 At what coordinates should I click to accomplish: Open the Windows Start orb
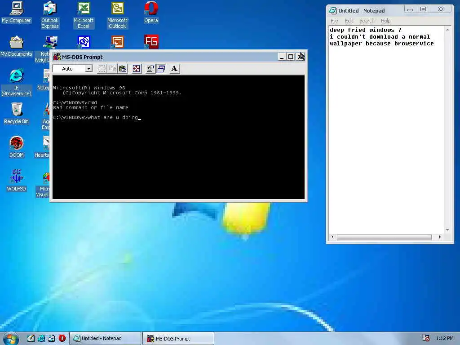[x=11, y=339]
